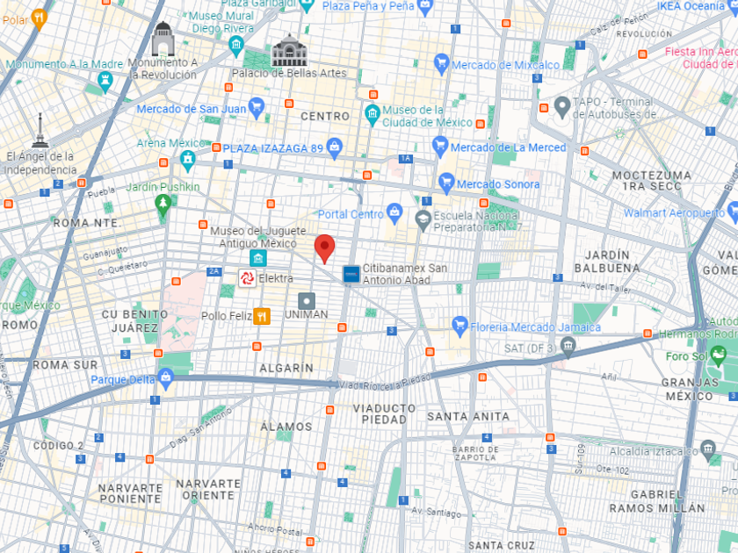Click Mercado Sonora shopping cart icon
738x553 pixels.
click(x=446, y=183)
